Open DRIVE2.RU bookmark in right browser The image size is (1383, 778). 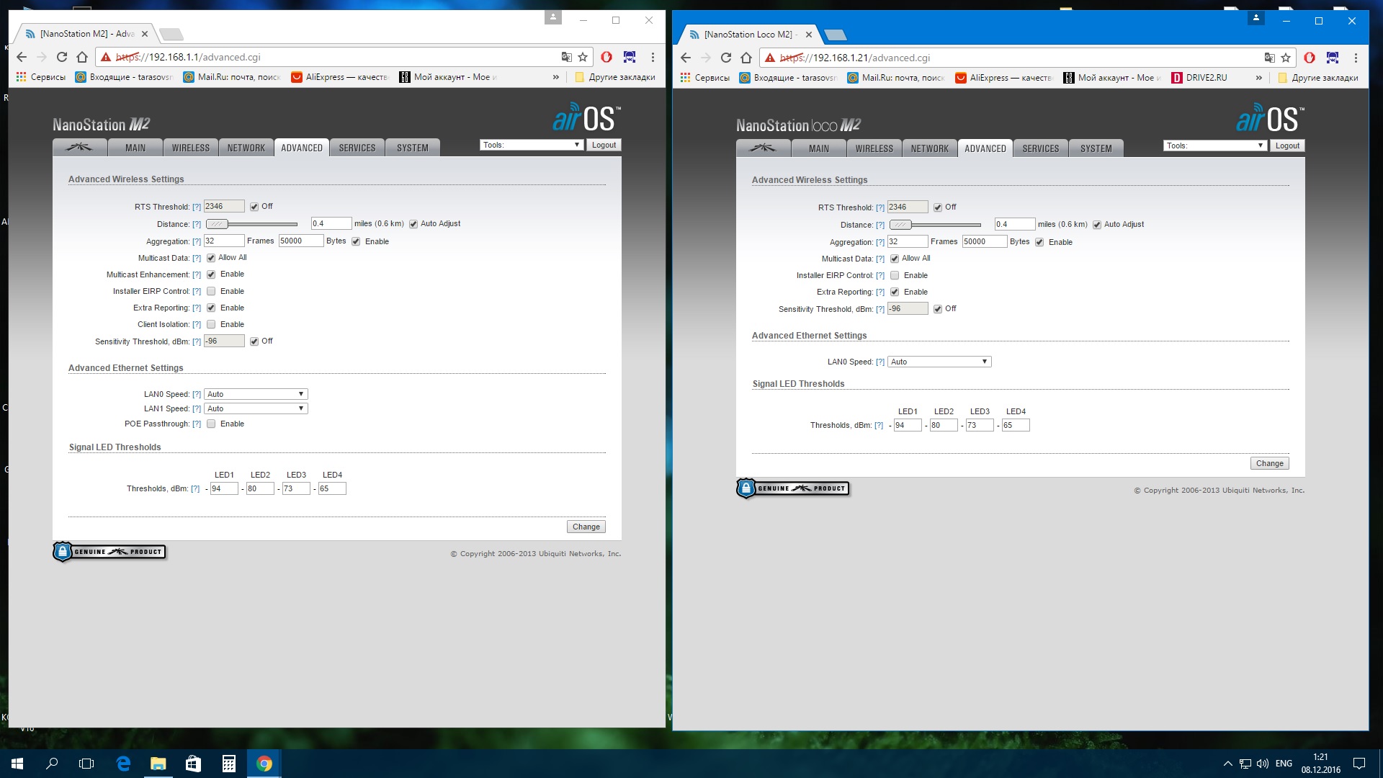coord(1199,78)
